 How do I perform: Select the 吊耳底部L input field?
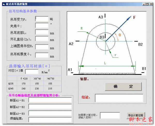click(42, 32)
